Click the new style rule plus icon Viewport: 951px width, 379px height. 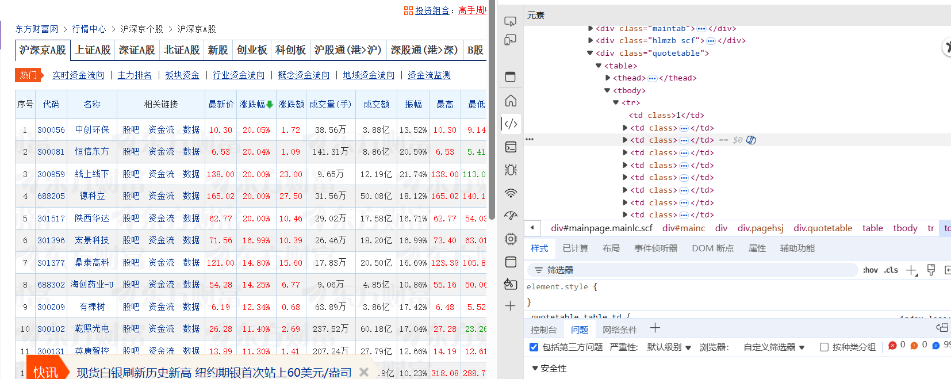(x=912, y=270)
